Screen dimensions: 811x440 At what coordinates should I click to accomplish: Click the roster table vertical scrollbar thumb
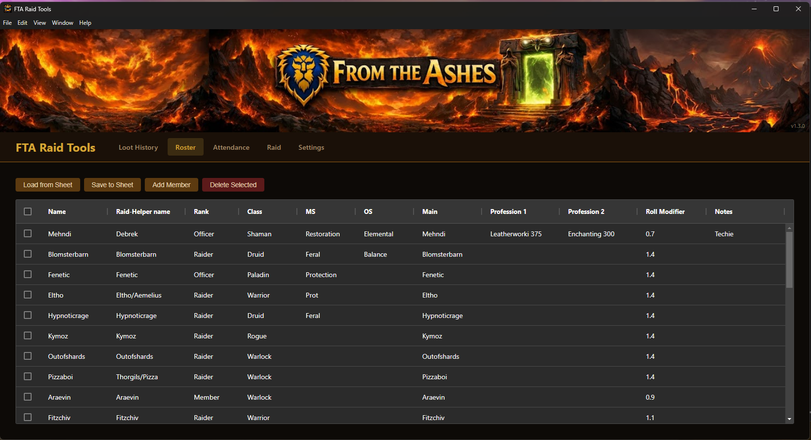789,260
